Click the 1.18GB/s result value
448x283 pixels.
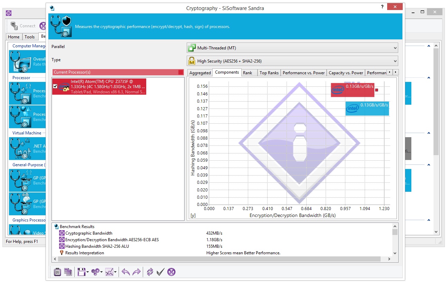[214, 240]
